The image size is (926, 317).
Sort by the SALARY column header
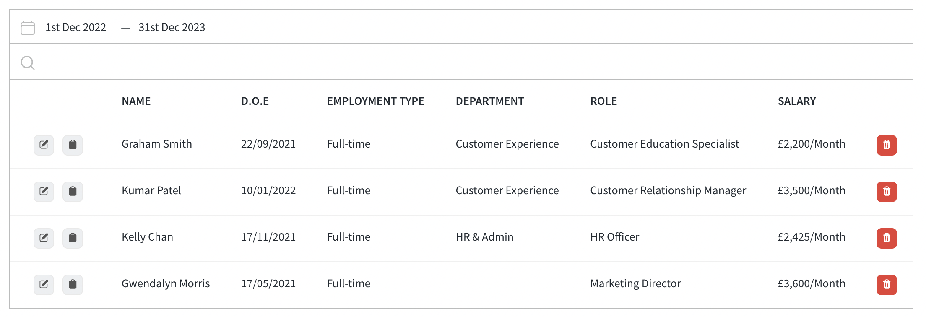coord(797,101)
